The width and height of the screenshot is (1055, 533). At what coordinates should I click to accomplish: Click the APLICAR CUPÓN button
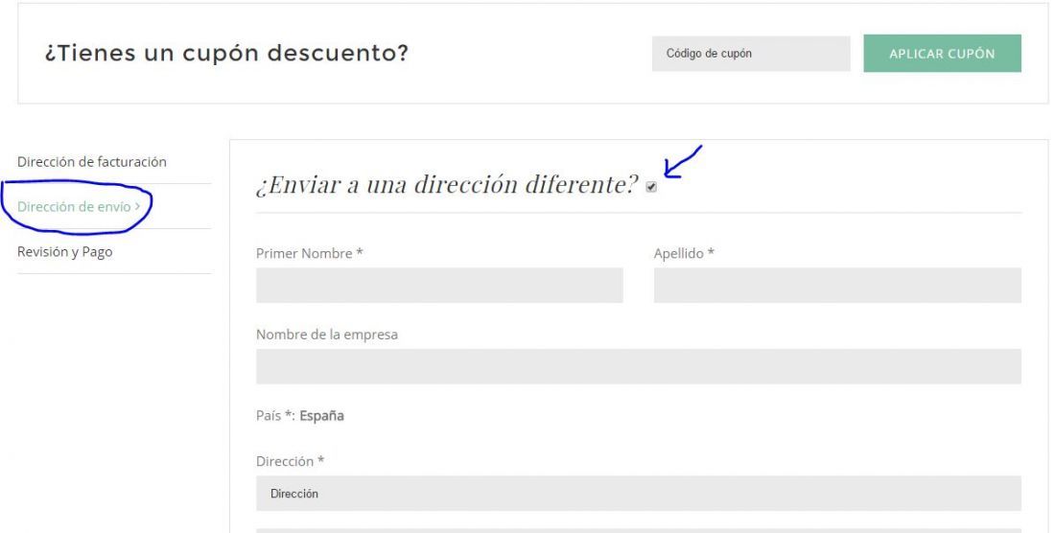click(x=942, y=53)
